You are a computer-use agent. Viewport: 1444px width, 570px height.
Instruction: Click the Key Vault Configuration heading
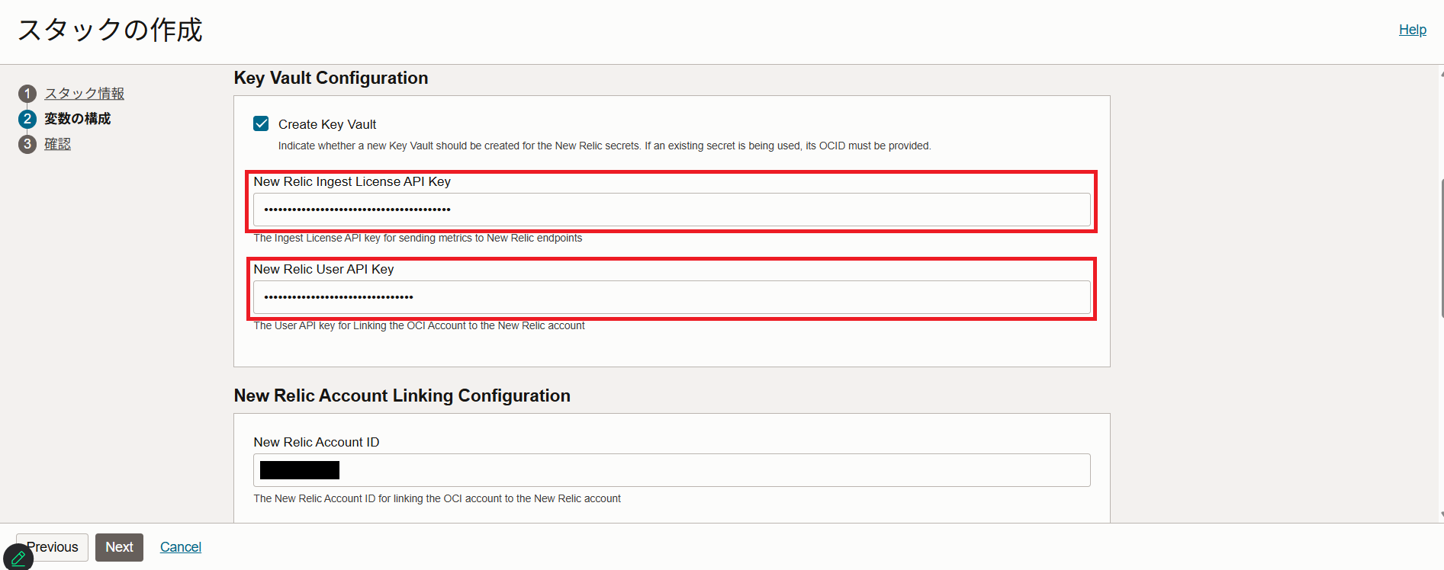331,78
